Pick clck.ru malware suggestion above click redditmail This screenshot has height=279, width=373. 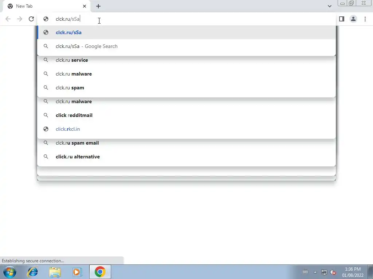tap(186, 102)
